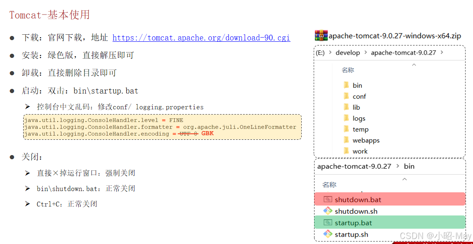Open the Tomcat download-90.cgi link
The image size is (473, 244).
click(201, 38)
